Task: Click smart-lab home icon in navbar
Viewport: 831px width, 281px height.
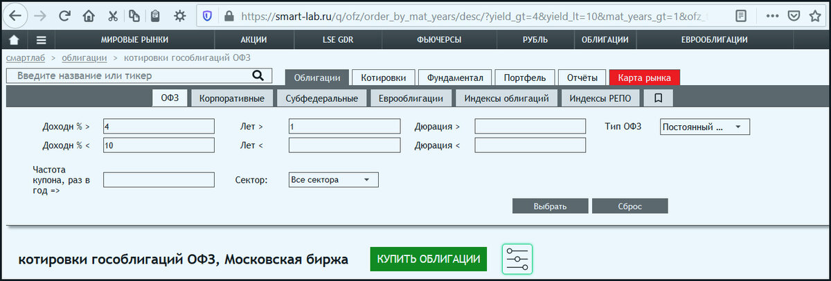Action: [x=14, y=40]
